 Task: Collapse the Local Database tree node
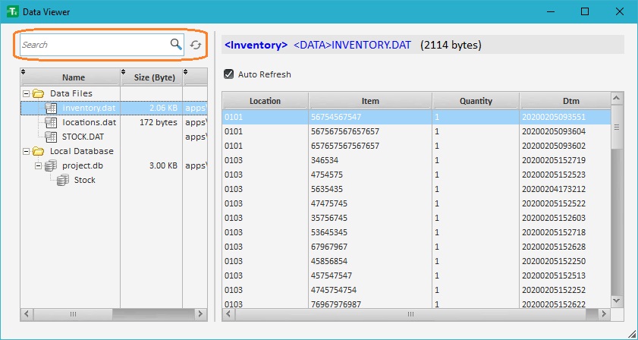[x=27, y=151]
